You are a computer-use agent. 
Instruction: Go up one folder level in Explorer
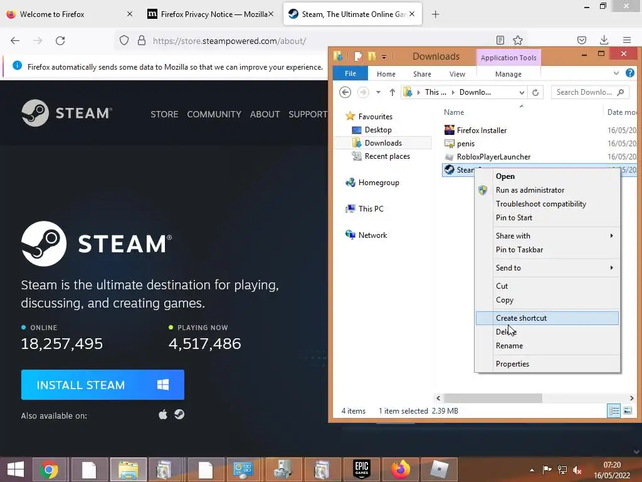(x=392, y=92)
